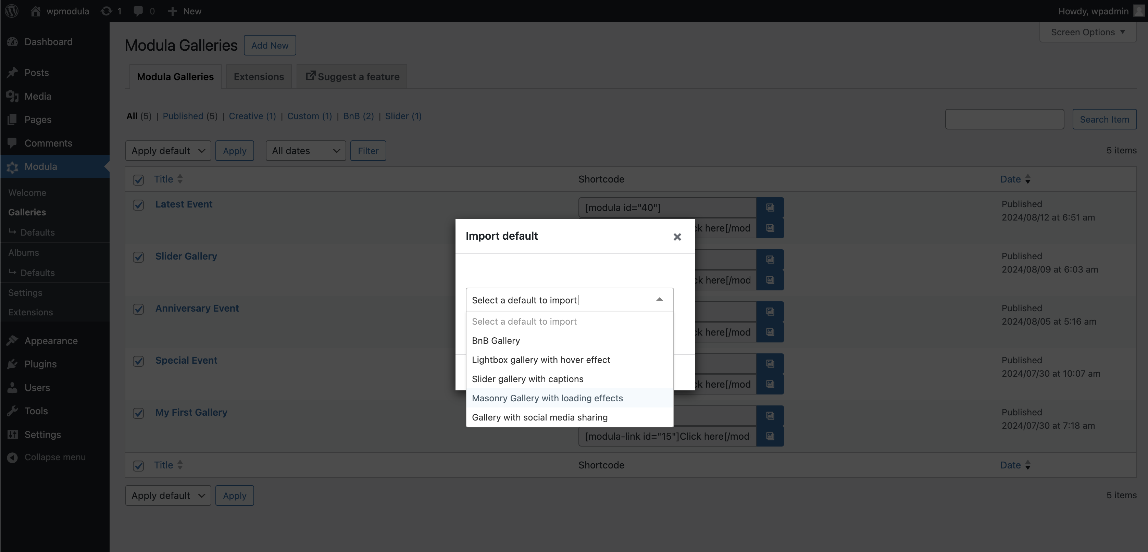The image size is (1148, 552).
Task: Click the gallery search input field
Action: point(1004,120)
